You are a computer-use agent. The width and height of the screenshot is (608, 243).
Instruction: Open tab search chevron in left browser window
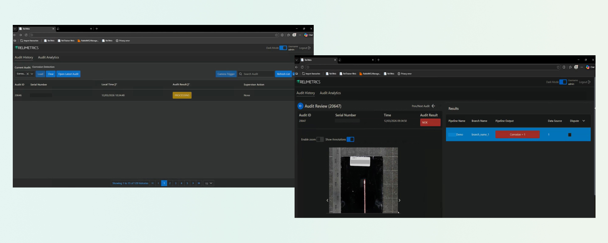coord(15,29)
